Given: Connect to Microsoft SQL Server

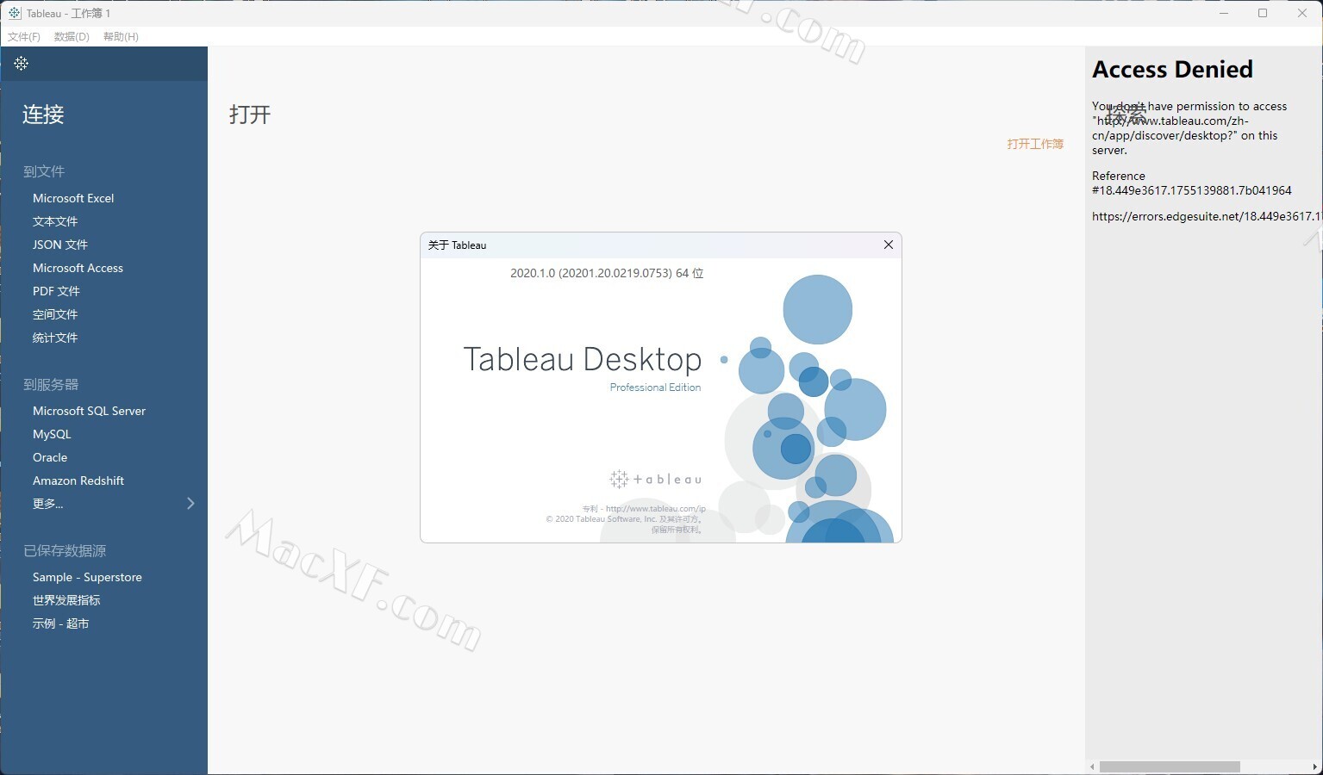Looking at the screenshot, I should coord(89,411).
